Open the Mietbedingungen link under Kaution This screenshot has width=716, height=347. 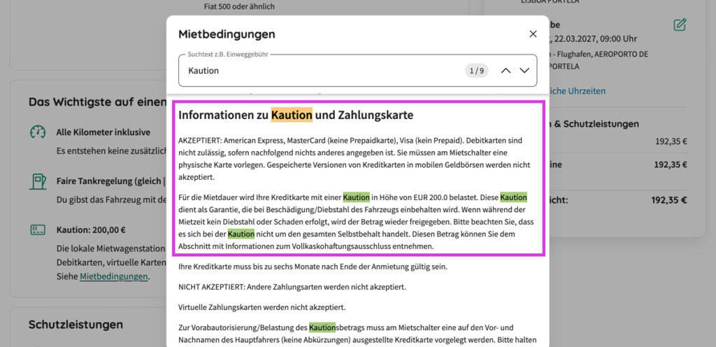(x=114, y=276)
